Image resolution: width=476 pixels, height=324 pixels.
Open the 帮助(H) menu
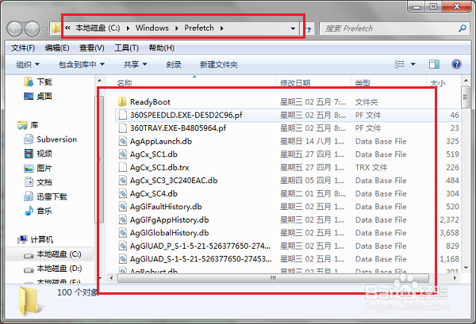pyautogui.click(x=162, y=48)
